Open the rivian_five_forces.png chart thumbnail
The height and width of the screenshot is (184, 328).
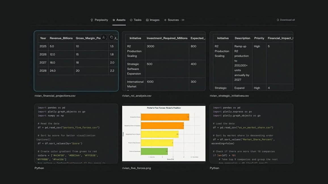tap(164, 134)
